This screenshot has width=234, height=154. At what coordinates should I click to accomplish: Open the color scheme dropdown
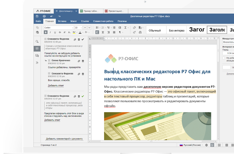coord(141,28)
